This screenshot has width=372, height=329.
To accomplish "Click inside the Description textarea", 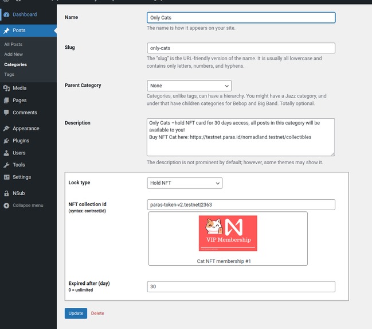I will pyautogui.click(x=241, y=137).
